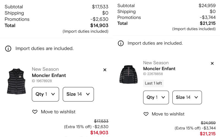Click Moncler Enfant name above ID 22678858
Screen dimensions: 220x137
[x=159, y=69]
